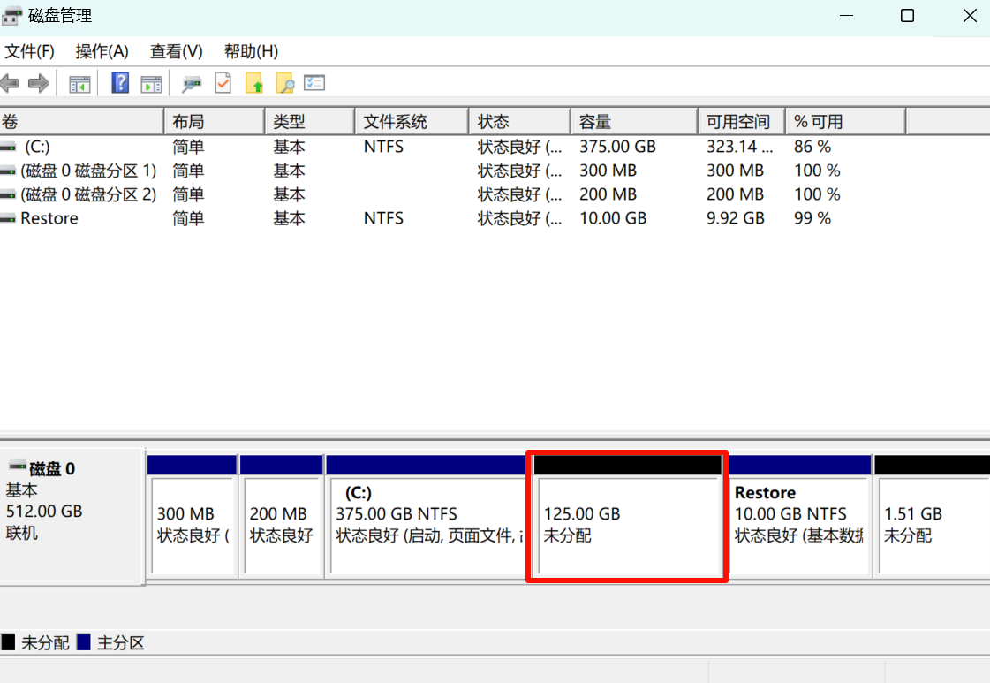Click the yellow folder with magnifier icon
Image resolution: width=990 pixels, height=683 pixels.
[284, 84]
